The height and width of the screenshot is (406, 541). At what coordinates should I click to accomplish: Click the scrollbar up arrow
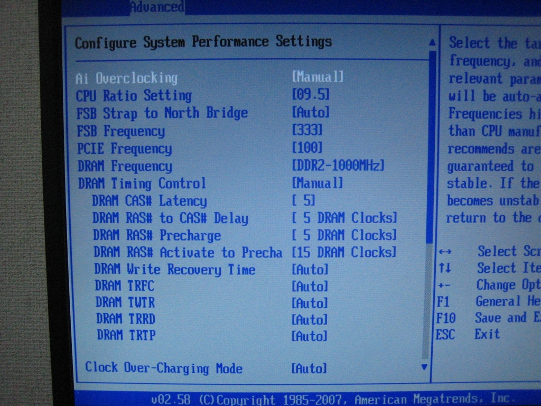[432, 42]
